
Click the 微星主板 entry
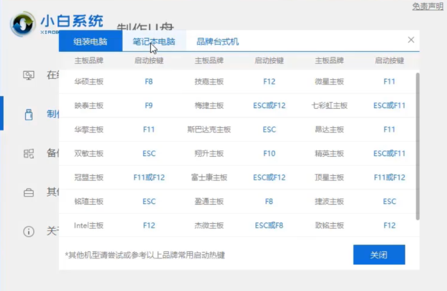click(329, 82)
